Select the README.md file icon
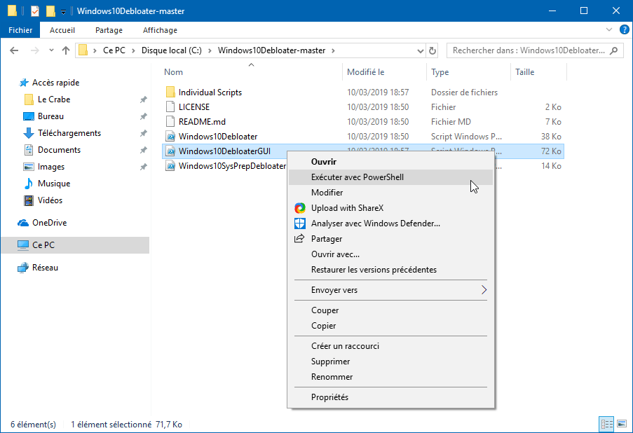Image resolution: width=633 pixels, height=433 pixels. point(171,121)
